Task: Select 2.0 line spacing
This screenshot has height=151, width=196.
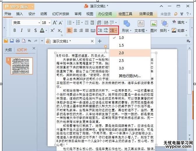Action: pos(130,53)
